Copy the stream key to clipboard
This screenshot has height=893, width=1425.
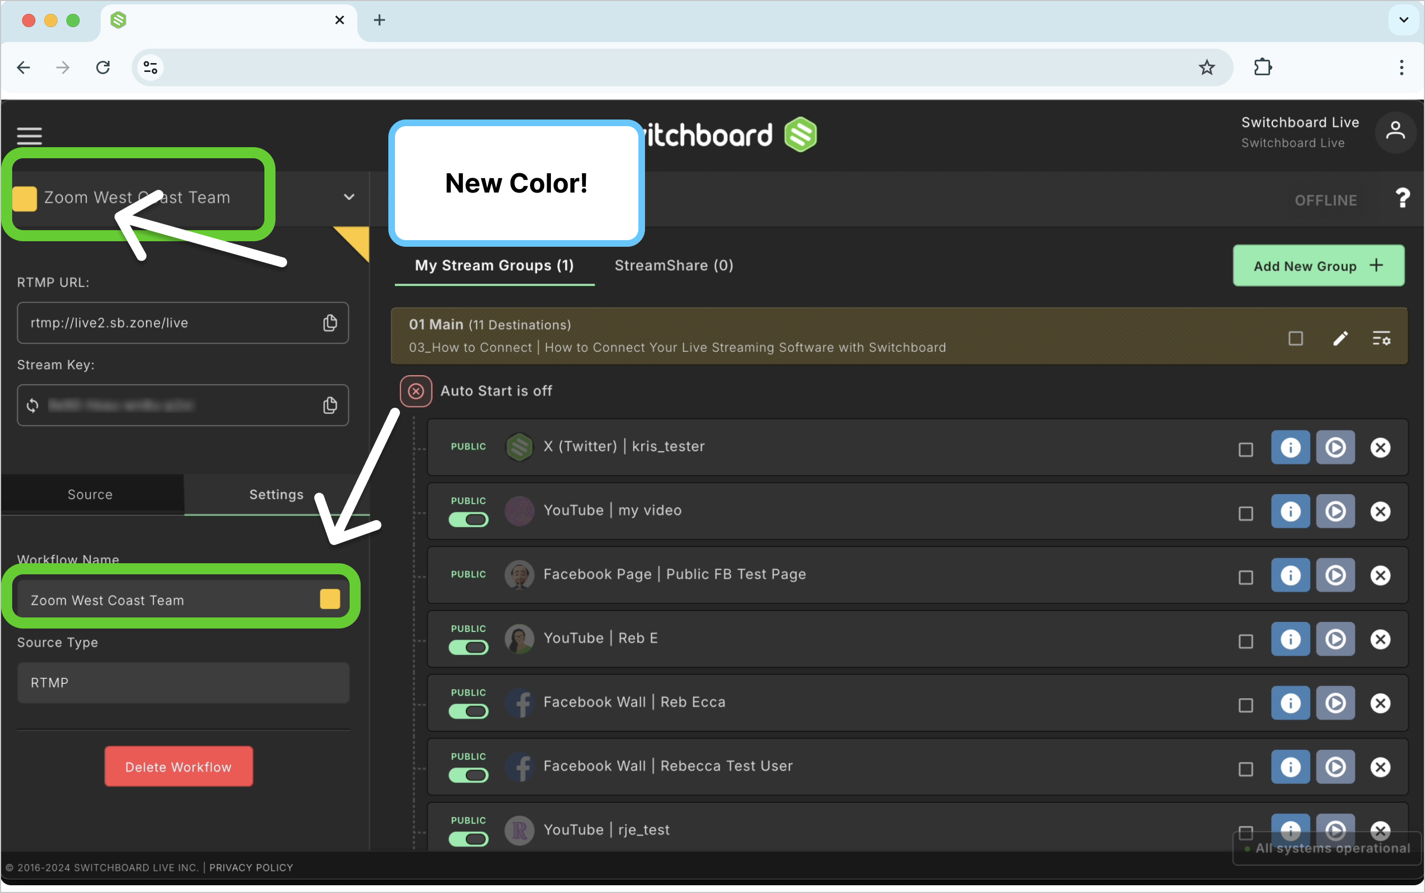pos(330,405)
